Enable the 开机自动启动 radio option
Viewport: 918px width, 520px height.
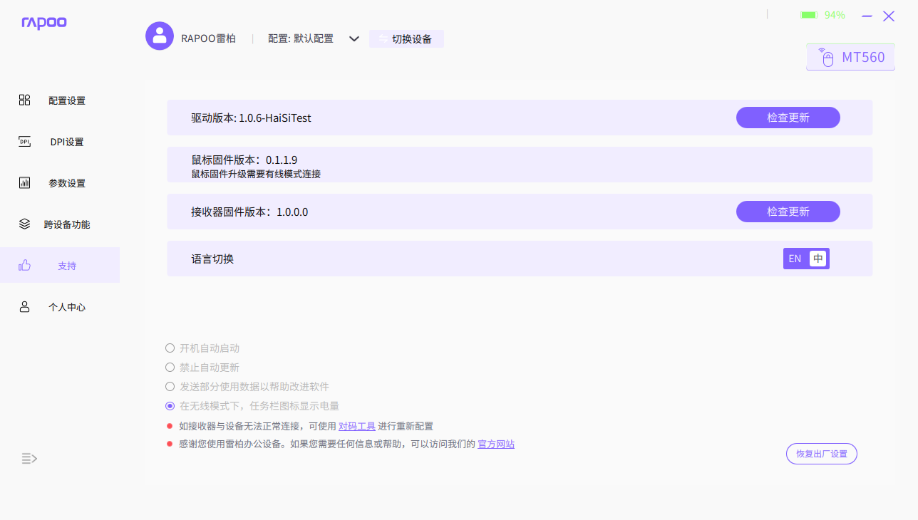pyautogui.click(x=170, y=348)
